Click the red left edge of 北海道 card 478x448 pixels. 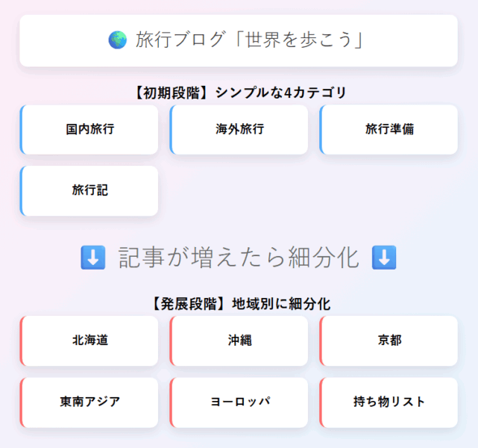coord(22,340)
